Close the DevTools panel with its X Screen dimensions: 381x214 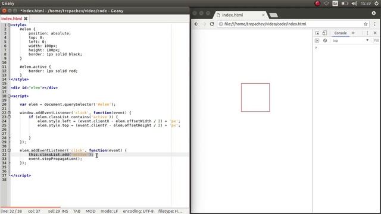pos(375,33)
